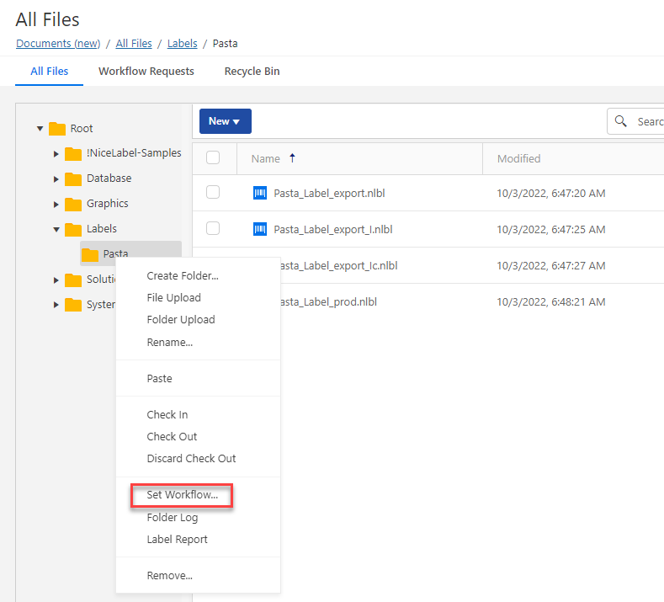Click the !NiceLabel-Samples folder icon
This screenshot has height=602, width=664.
tap(73, 153)
